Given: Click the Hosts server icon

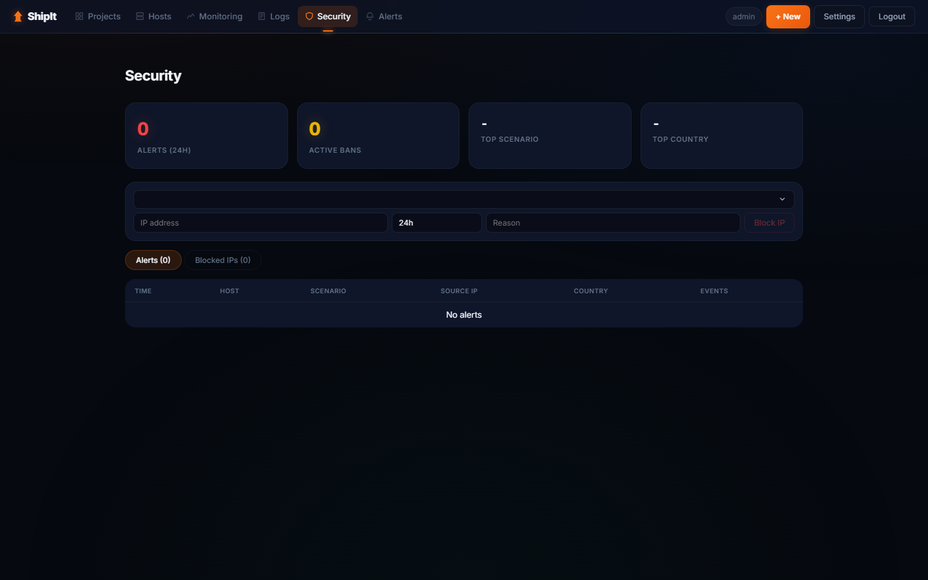Looking at the screenshot, I should pos(140,17).
